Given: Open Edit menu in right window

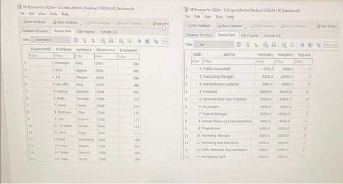Looking at the screenshot, I should point(197,17).
